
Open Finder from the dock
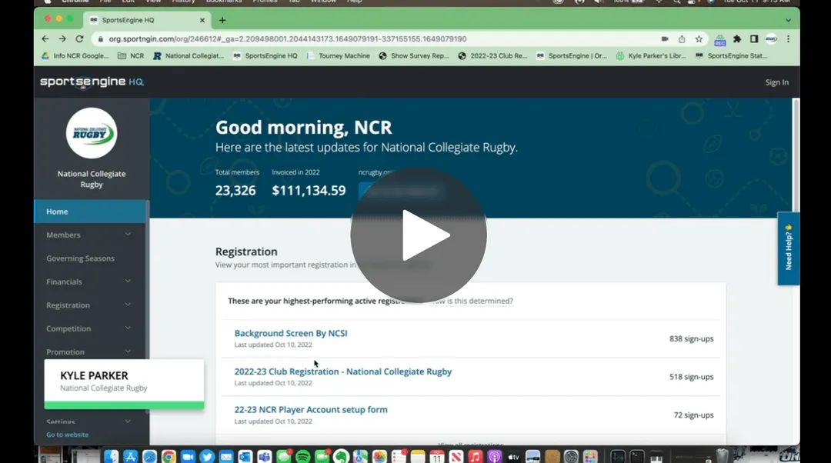pos(112,456)
